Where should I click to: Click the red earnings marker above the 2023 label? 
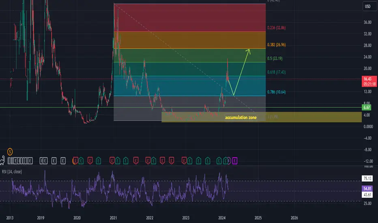tap(184, 161)
